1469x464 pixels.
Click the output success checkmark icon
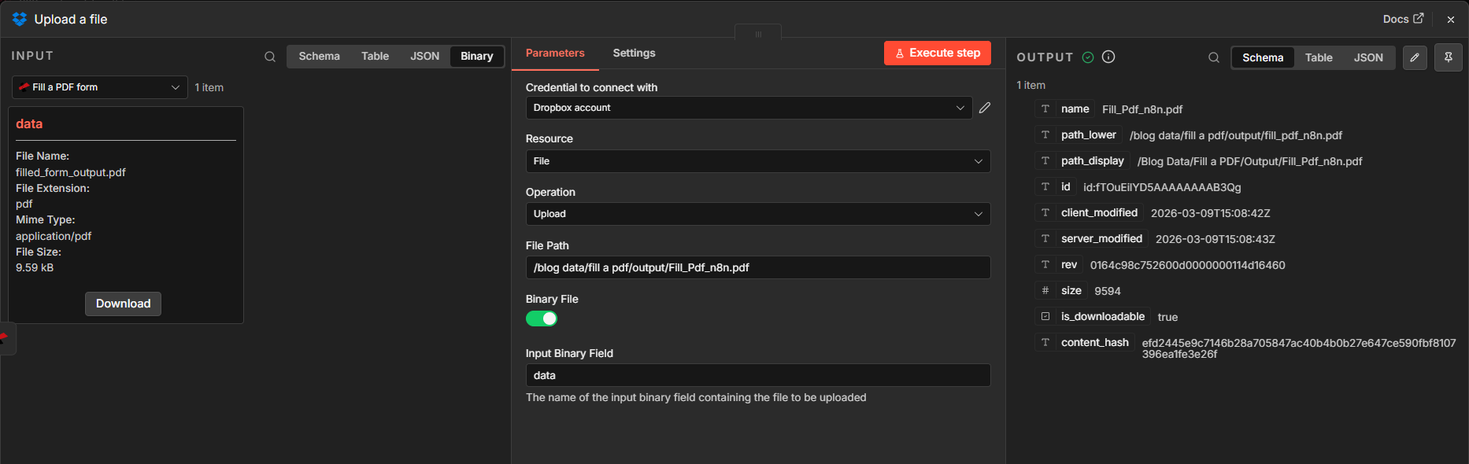1088,57
